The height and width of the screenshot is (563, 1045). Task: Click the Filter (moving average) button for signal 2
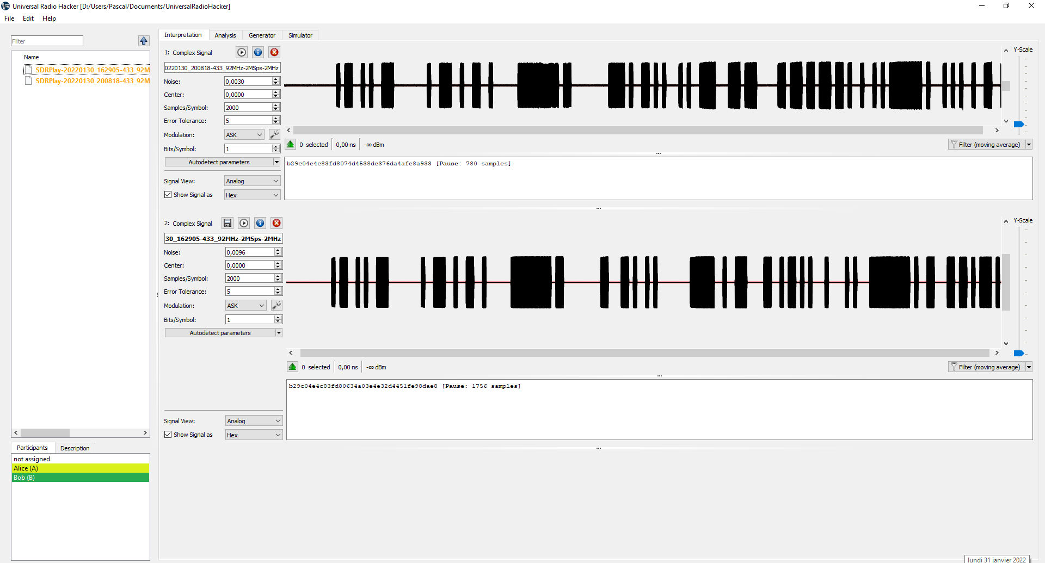click(986, 367)
